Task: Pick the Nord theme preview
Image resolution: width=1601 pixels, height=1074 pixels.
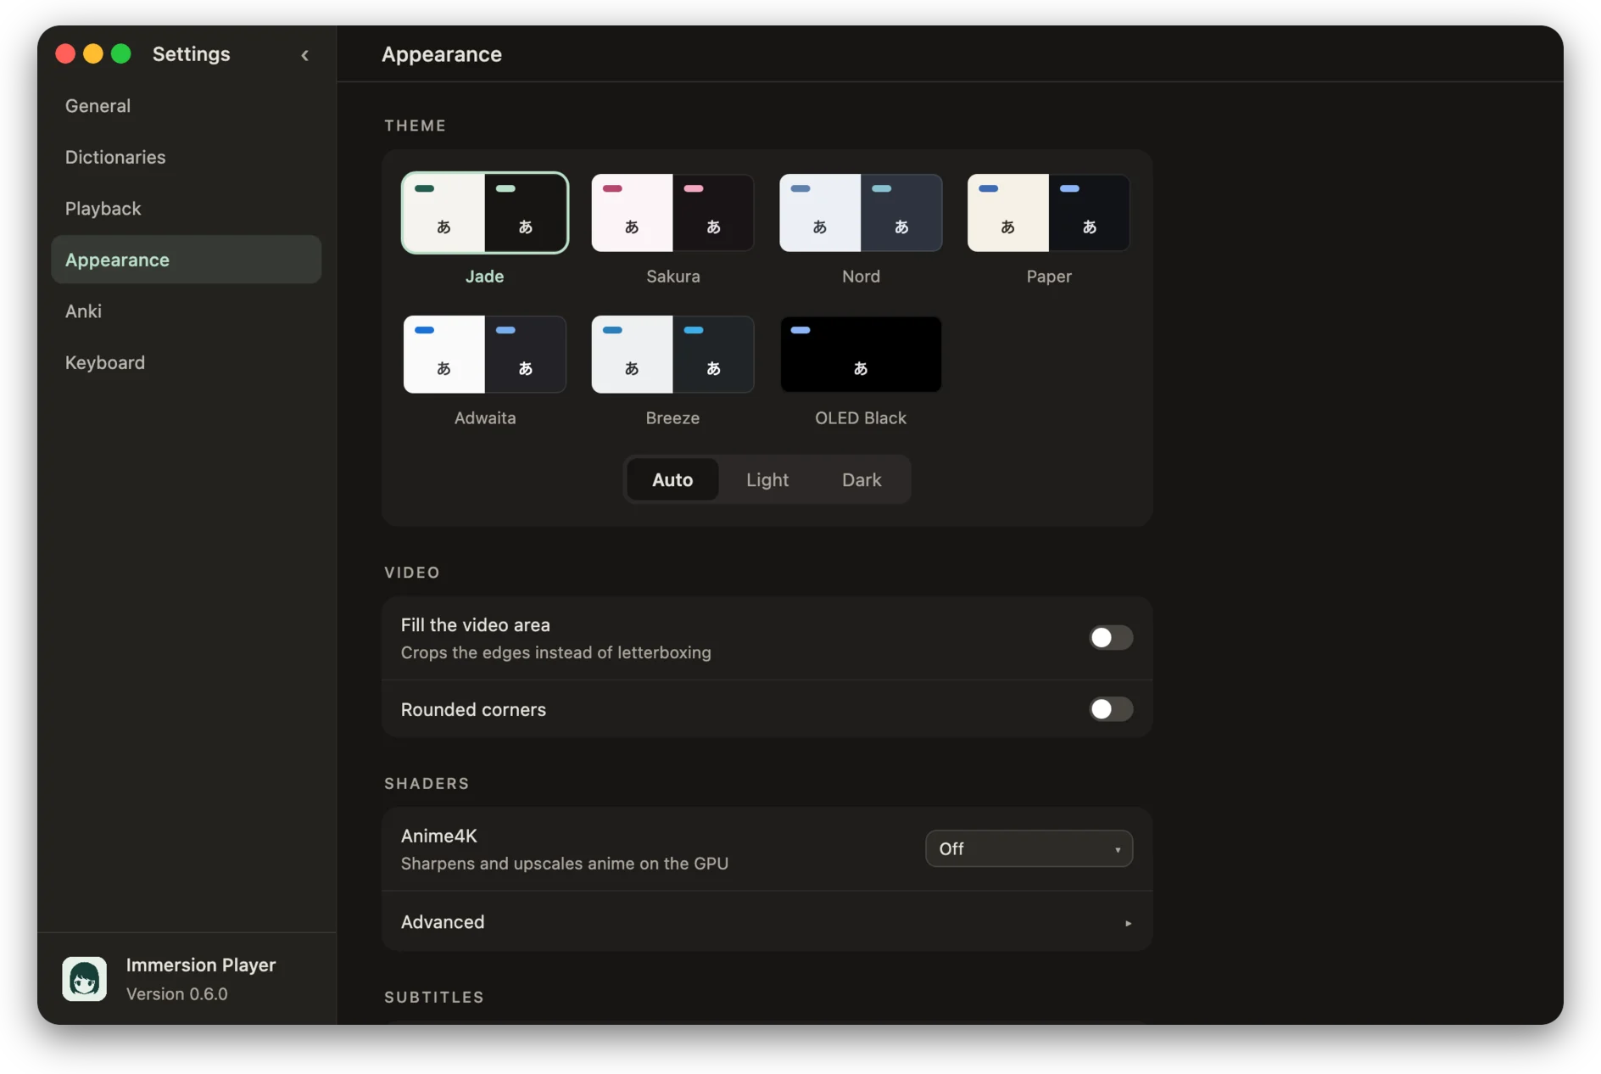Action: (861, 213)
